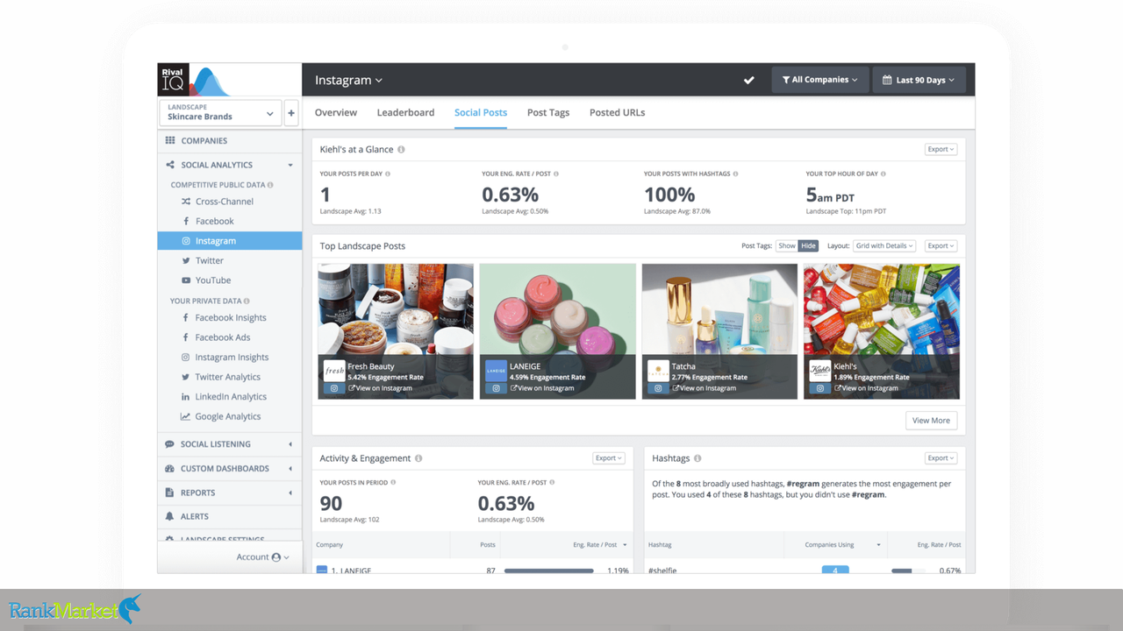
Task: Click info icon beside Activity & Engagement
Action: tap(418, 458)
